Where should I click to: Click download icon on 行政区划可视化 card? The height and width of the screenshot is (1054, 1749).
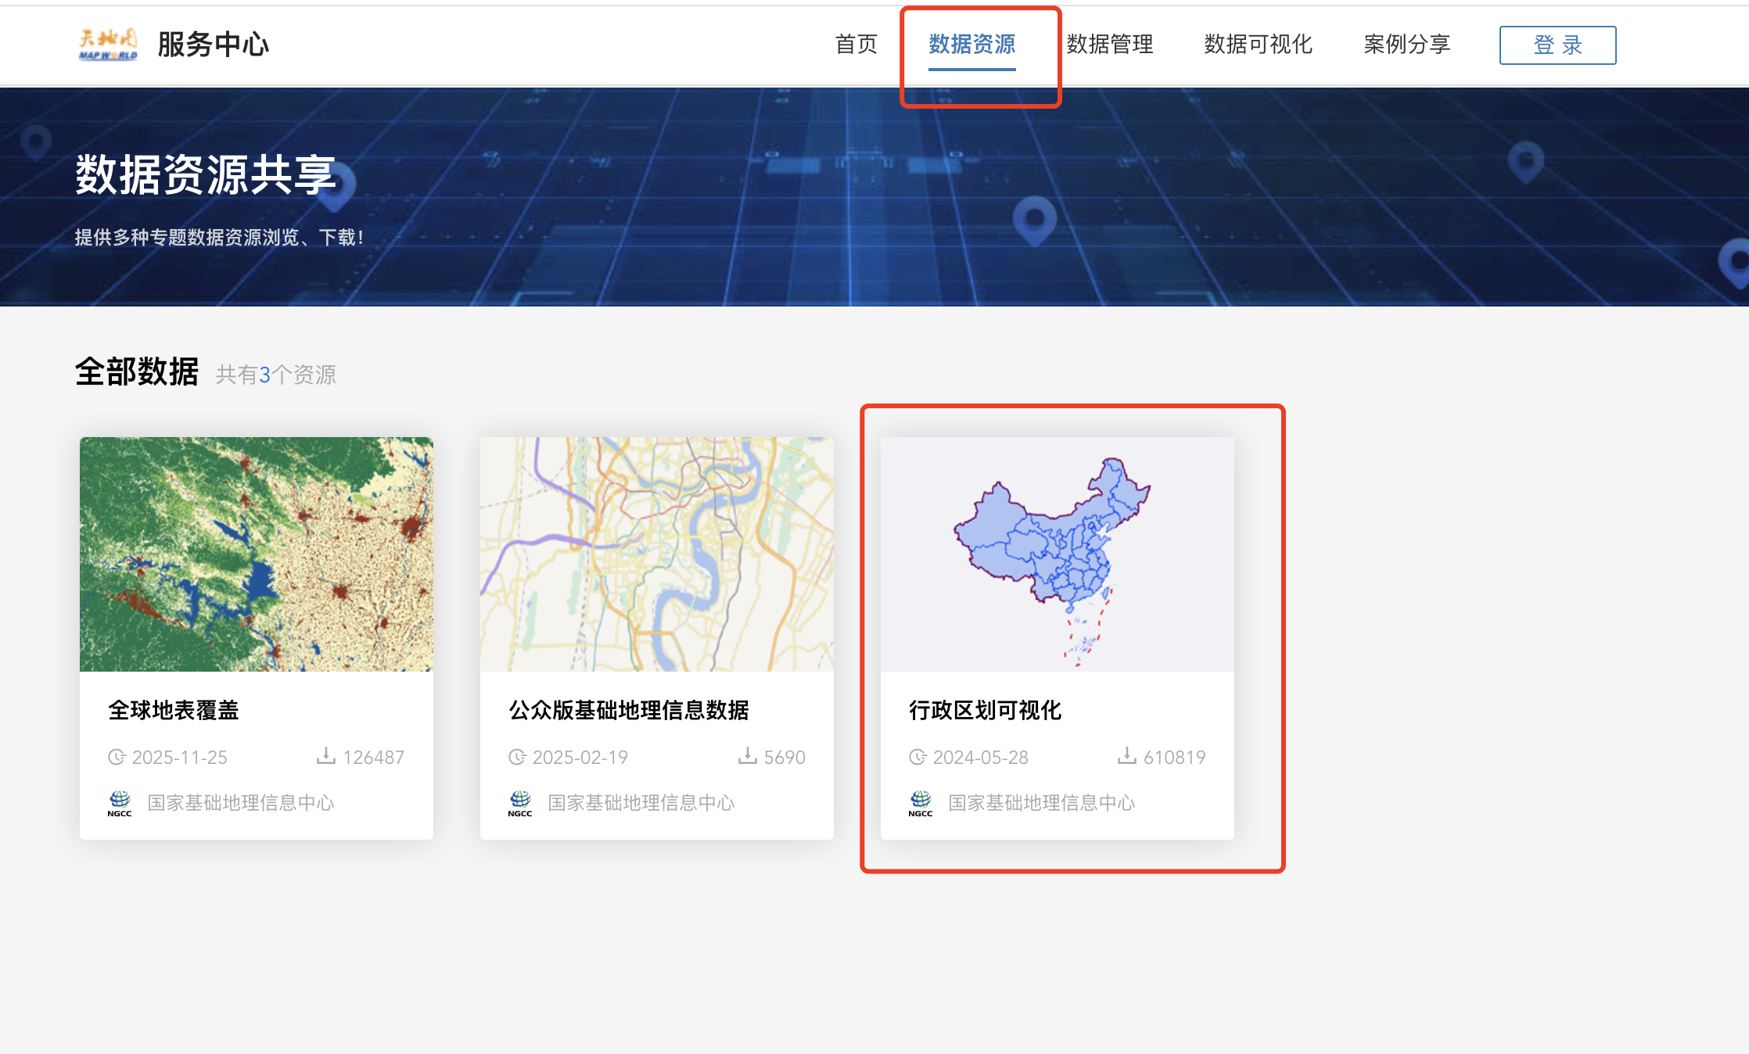1127,756
